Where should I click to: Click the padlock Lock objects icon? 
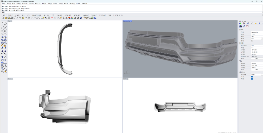pos(66,18)
